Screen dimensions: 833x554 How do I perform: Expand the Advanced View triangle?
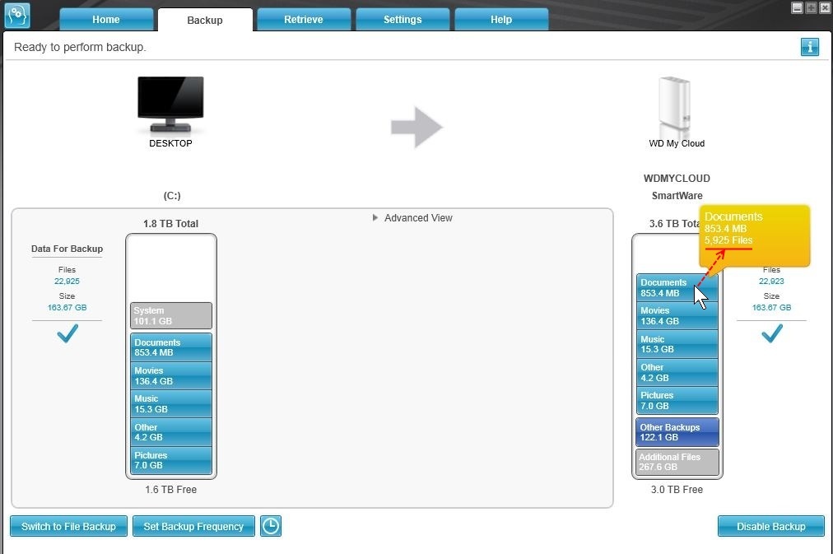tap(375, 218)
